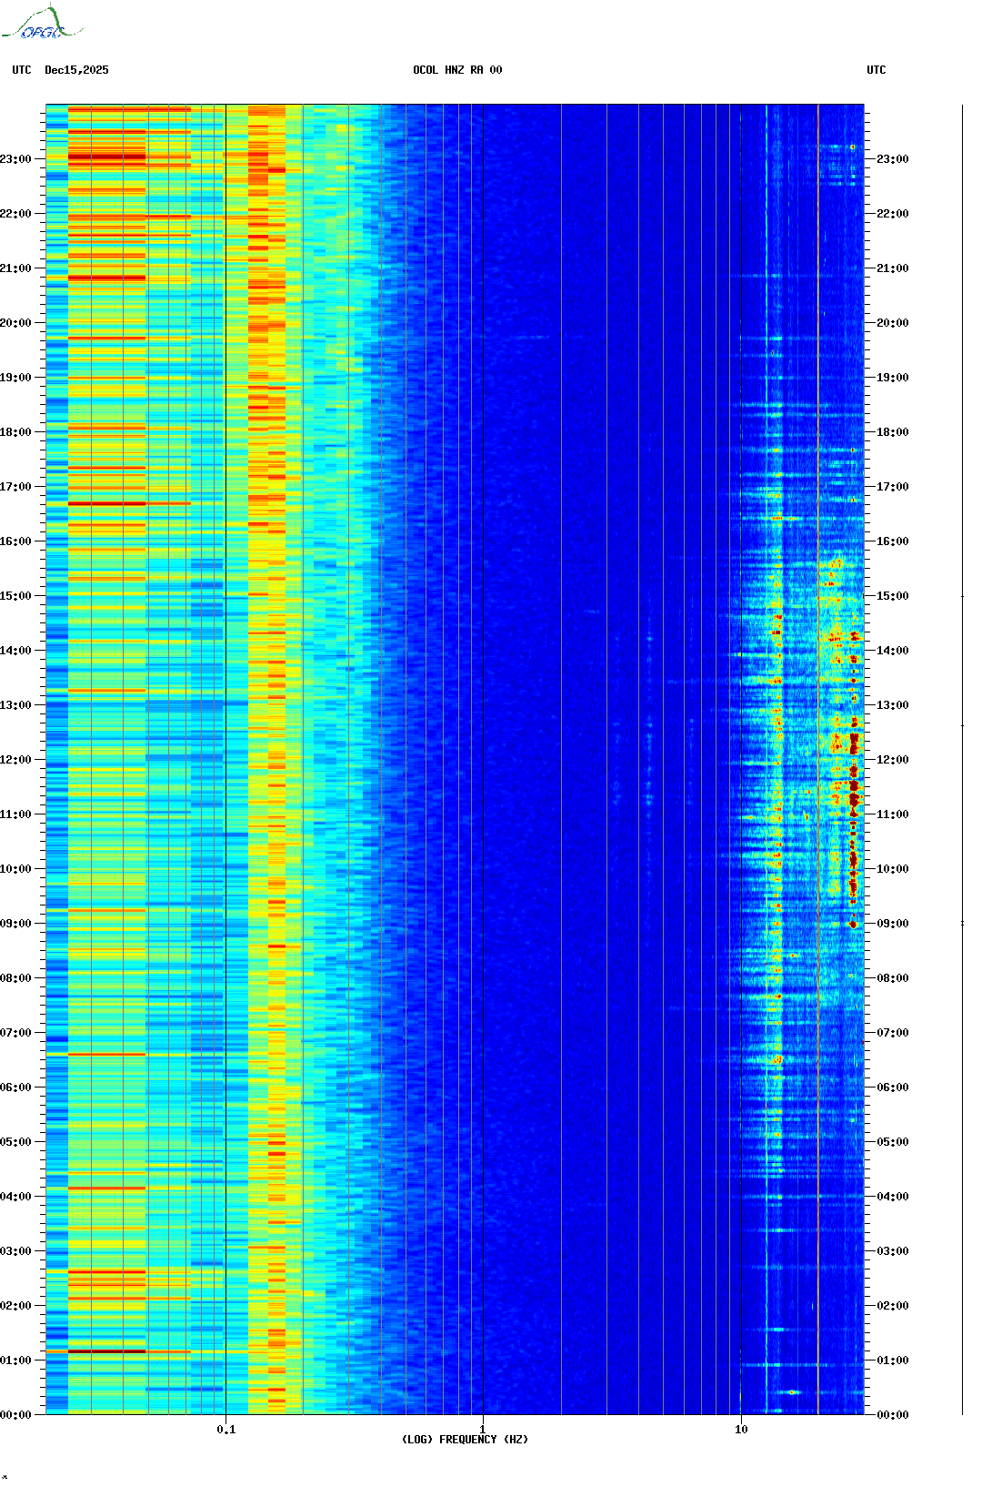
Task: Click the '12:00' label on the right axis
Action: (893, 760)
